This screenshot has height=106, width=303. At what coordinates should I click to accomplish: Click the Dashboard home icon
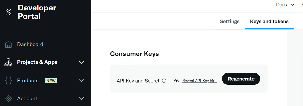8,45
